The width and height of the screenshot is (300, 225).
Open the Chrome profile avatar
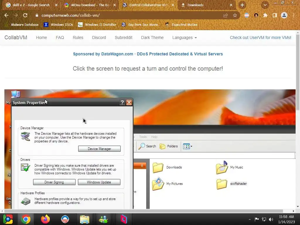click(284, 15)
